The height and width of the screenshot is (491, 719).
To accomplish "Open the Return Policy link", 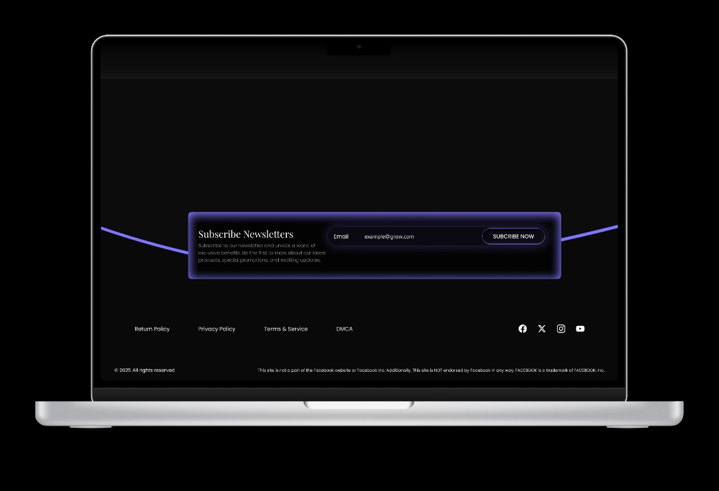I will tap(152, 329).
